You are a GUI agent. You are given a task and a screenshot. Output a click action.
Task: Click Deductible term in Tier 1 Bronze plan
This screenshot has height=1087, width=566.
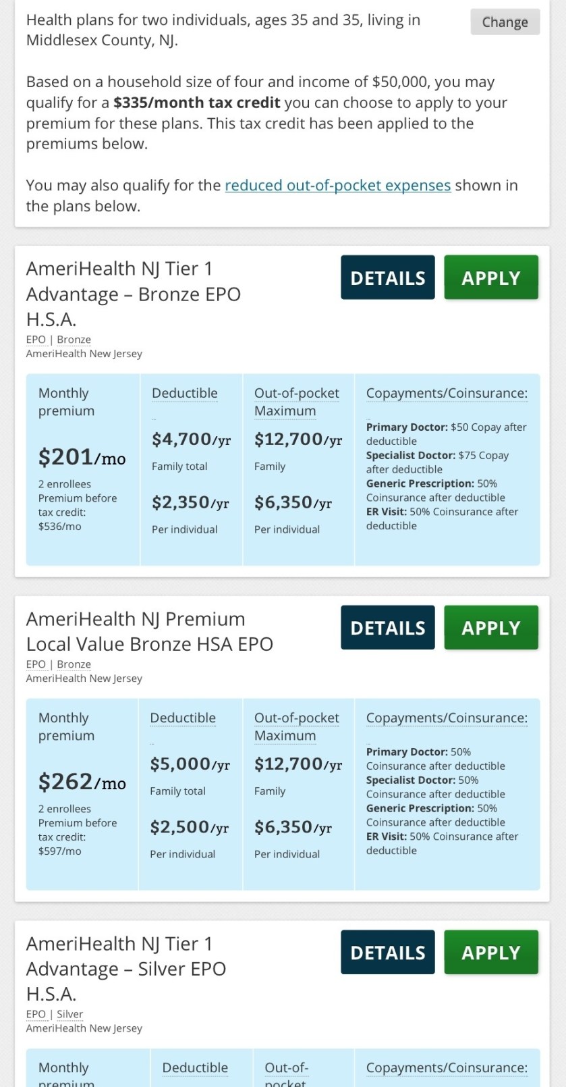184,393
